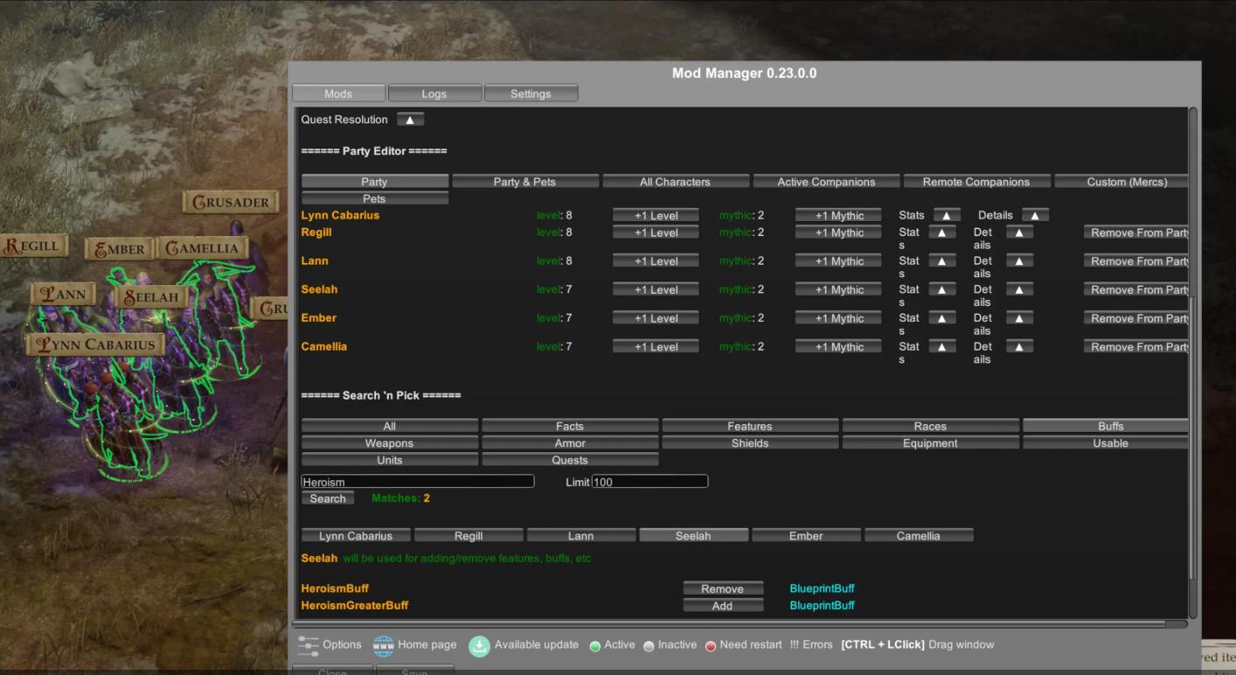
Task: Expand Stats for Lynn Cabarius
Action: click(x=947, y=215)
